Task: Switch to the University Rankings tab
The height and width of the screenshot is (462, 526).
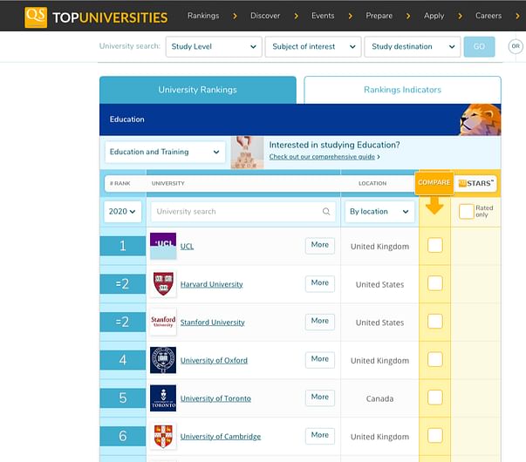Action: 198,90
